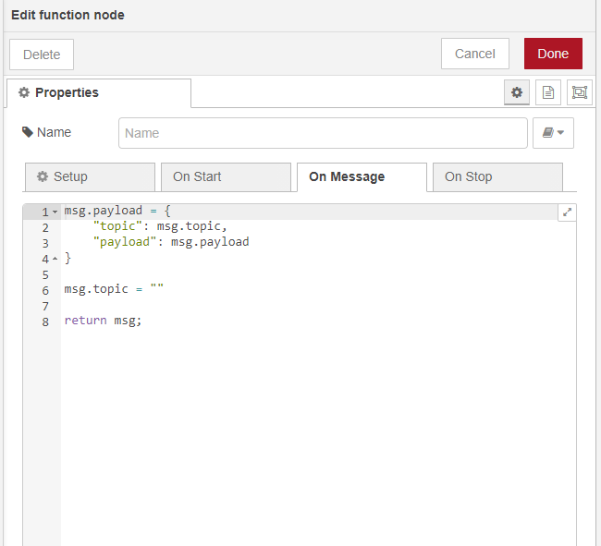Collapse code fold arrow on line 1
601x546 pixels.
coord(55,212)
